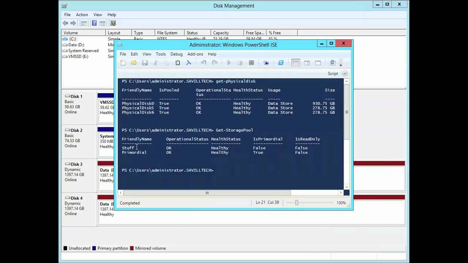Show script pane maximized layout icon
The image size is (468, 263).
(x=318, y=63)
